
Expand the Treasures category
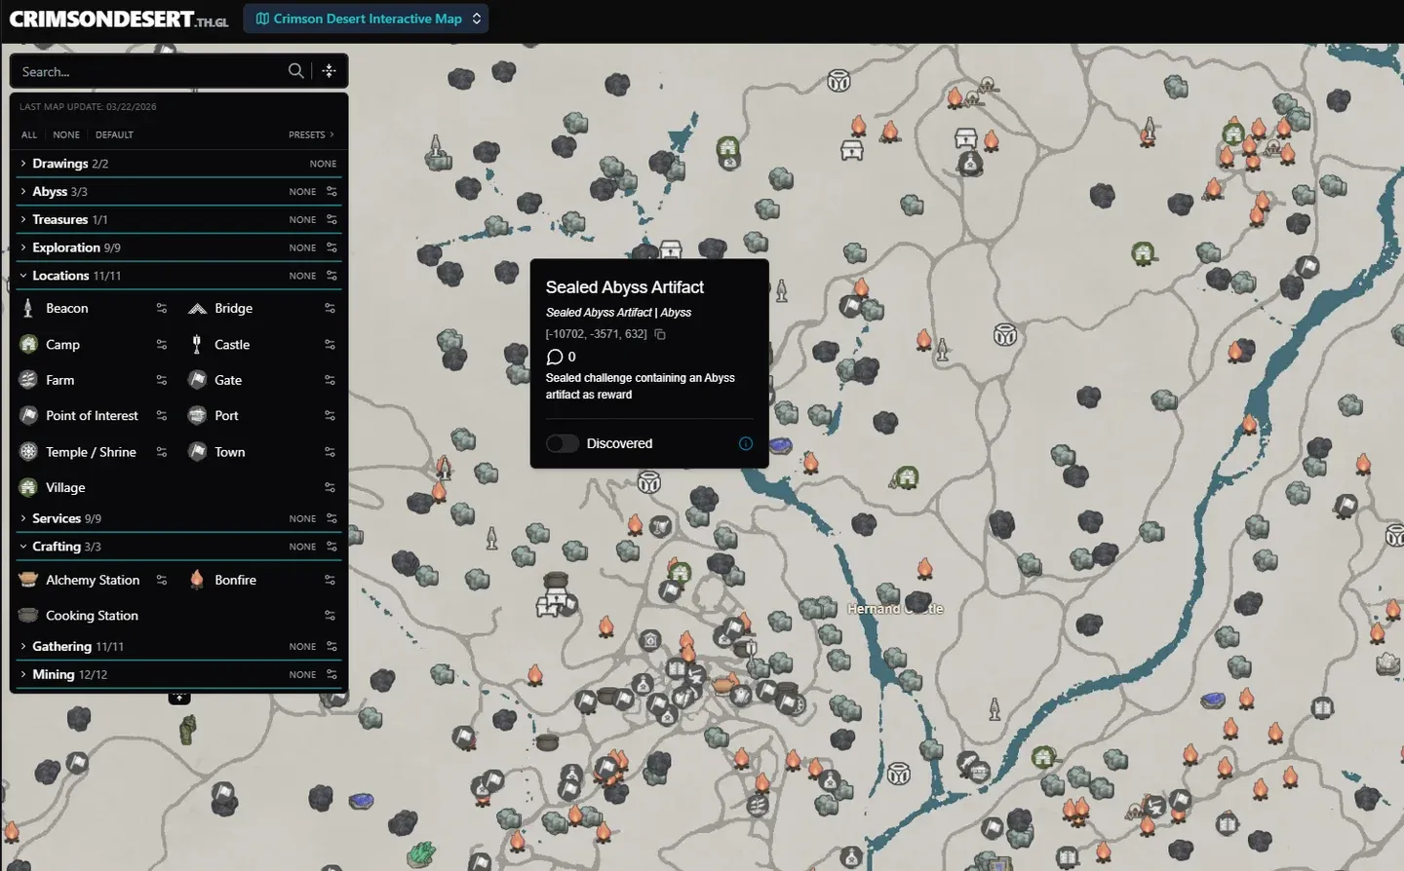click(x=60, y=220)
